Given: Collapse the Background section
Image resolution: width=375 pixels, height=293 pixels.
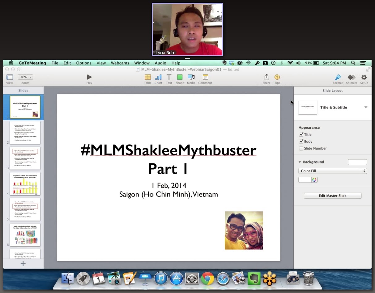Looking at the screenshot, I should tap(300, 162).
